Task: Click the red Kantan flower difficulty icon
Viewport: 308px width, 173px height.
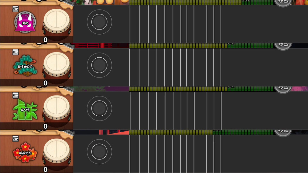Action: [x=25, y=152]
